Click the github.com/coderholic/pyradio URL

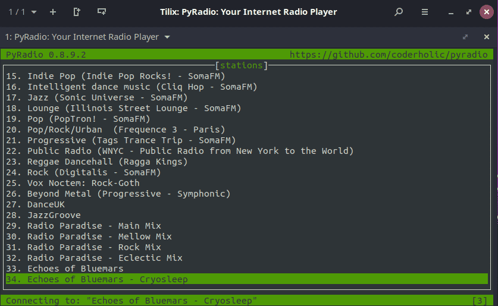[389, 55]
